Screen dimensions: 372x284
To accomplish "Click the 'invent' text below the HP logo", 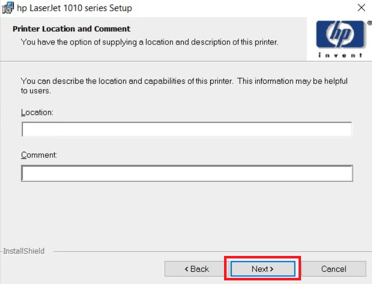I will [x=340, y=55].
